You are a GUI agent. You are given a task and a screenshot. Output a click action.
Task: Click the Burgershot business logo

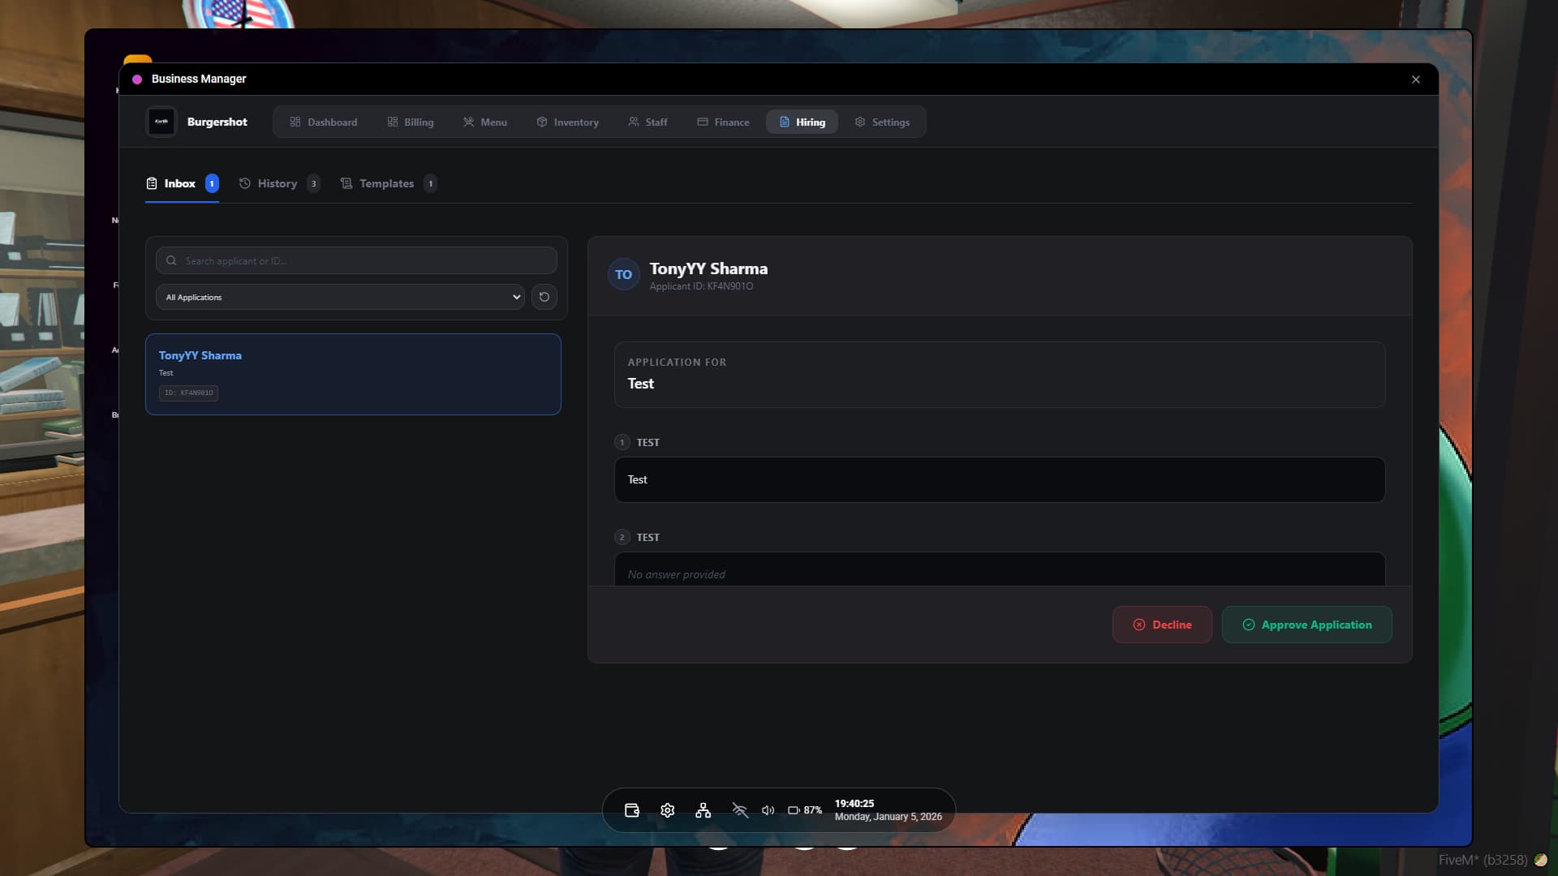pos(161,122)
